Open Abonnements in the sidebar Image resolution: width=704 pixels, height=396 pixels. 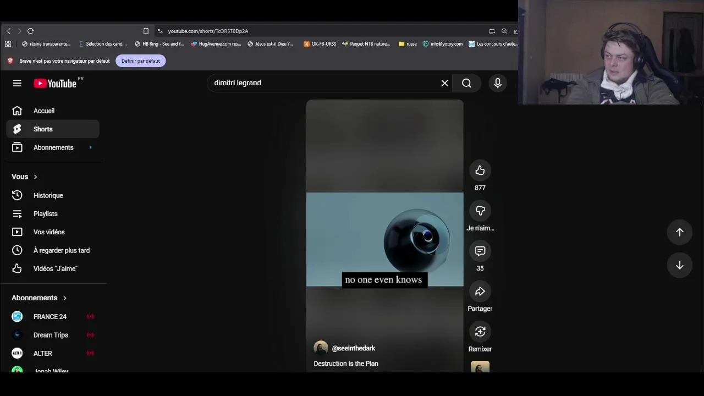pos(53,147)
